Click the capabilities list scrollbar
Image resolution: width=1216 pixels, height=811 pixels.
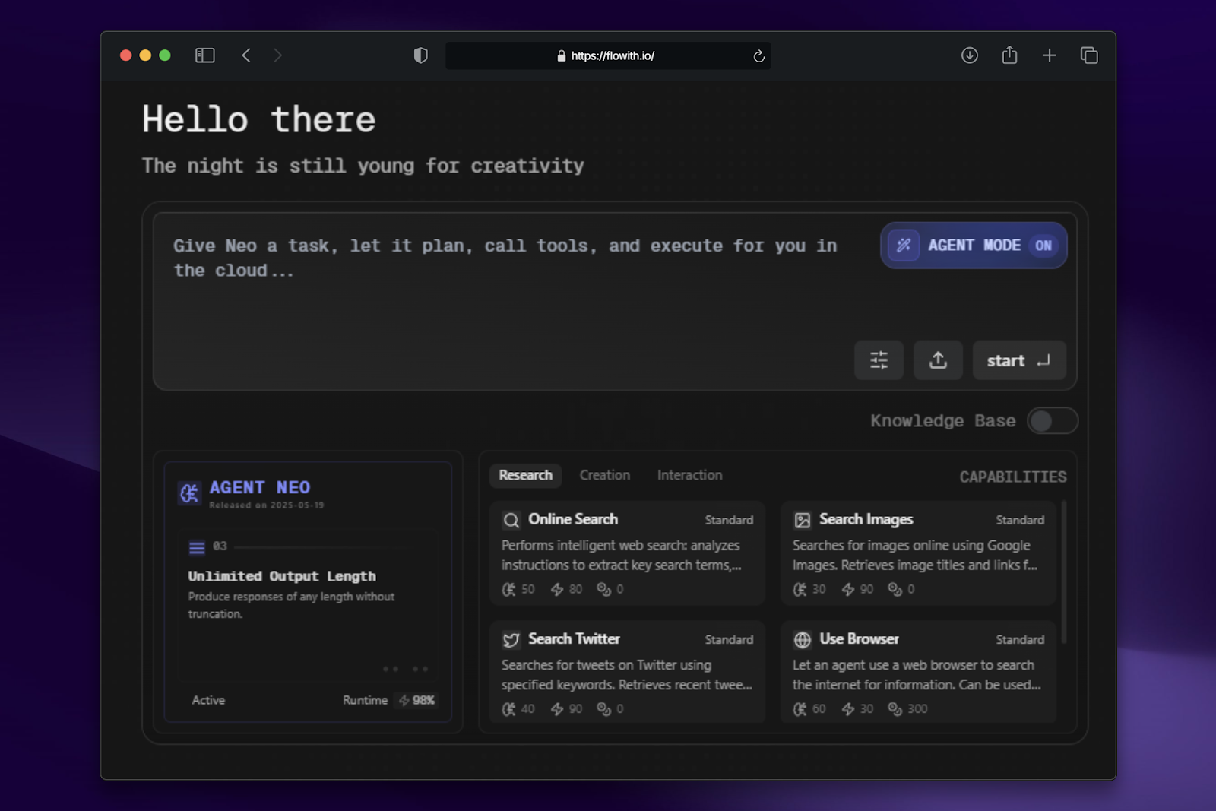pos(1063,572)
